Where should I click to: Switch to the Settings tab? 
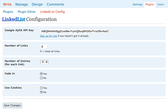point(137,4)
